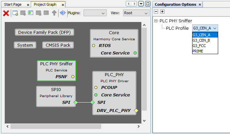Click the scroll tabs left arrow button
This screenshot has height=134, width=230.
click(x=129, y=4)
